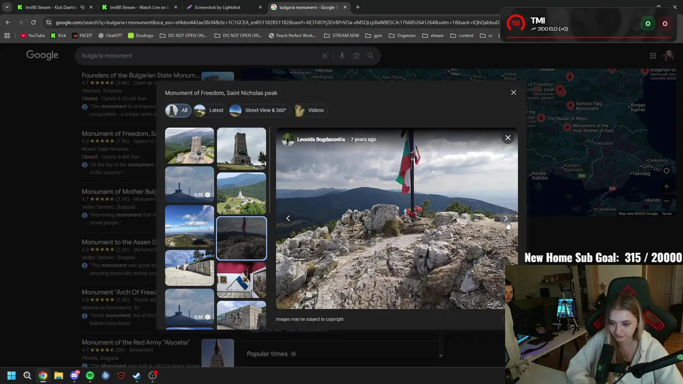Click the browser address bar URL

click(277, 22)
